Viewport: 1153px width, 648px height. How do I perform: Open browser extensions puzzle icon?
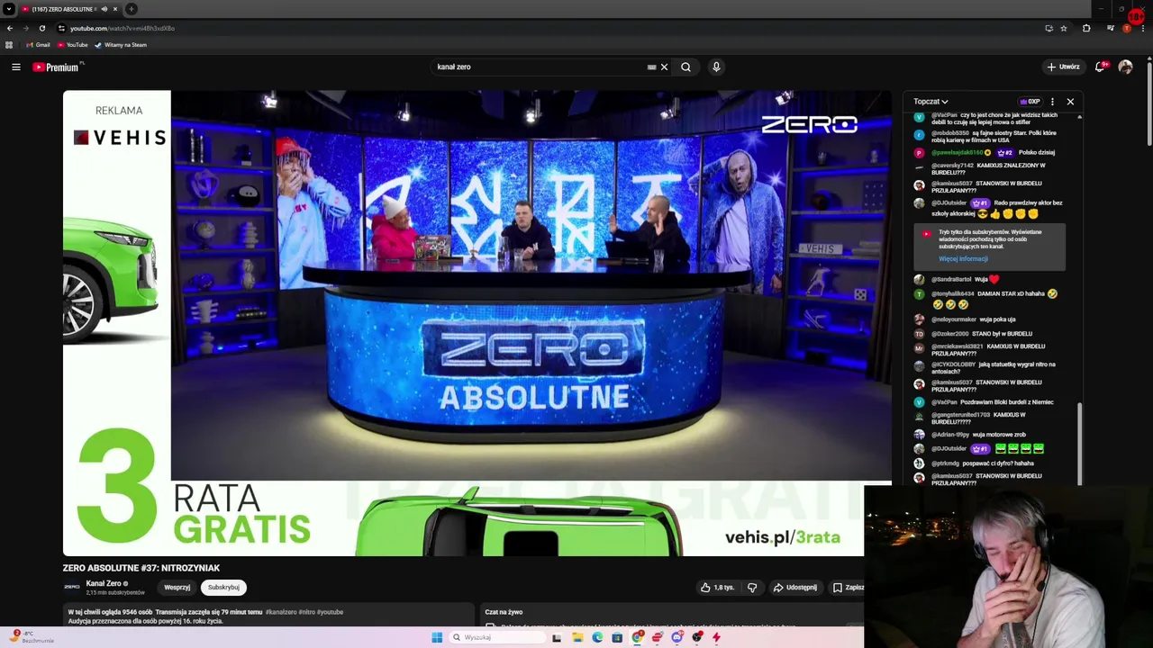click(1086, 28)
